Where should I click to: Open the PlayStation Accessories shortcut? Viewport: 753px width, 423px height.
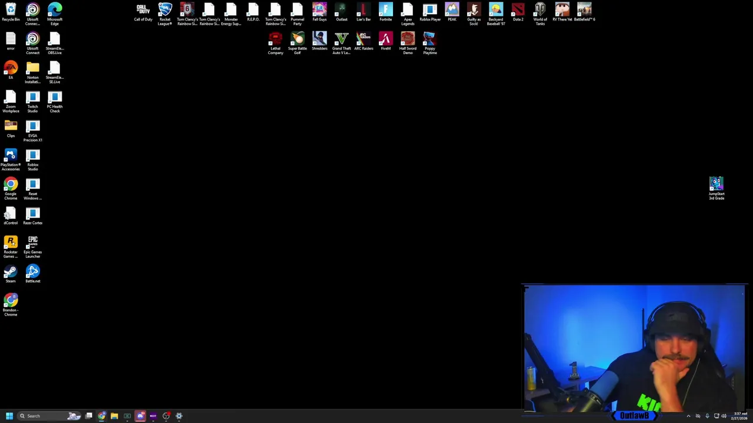tap(11, 160)
